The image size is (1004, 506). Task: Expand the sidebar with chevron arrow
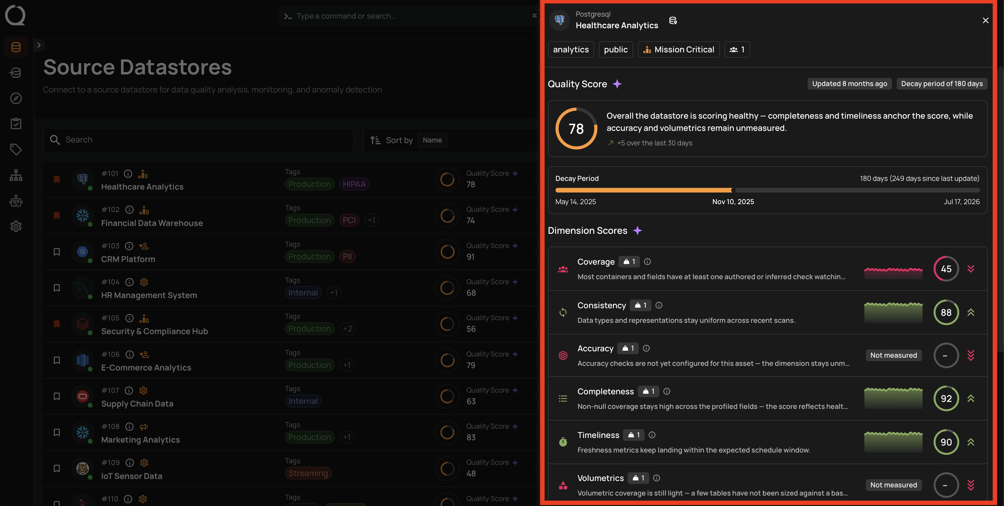click(39, 45)
